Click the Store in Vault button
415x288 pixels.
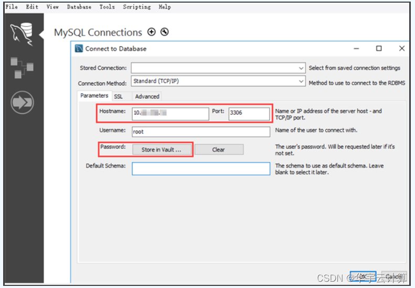click(x=162, y=150)
